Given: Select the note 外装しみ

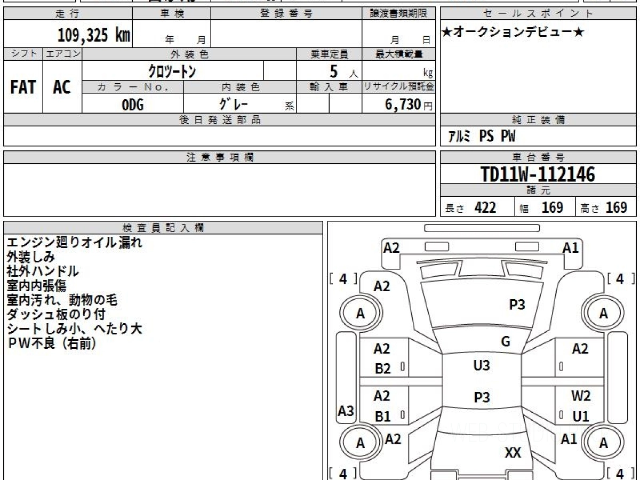Looking at the screenshot, I should pos(30,257).
